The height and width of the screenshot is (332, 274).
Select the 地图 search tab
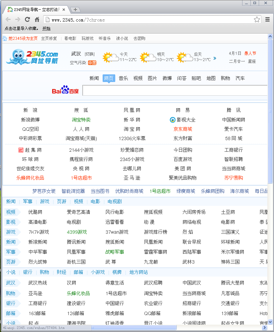click(211, 78)
